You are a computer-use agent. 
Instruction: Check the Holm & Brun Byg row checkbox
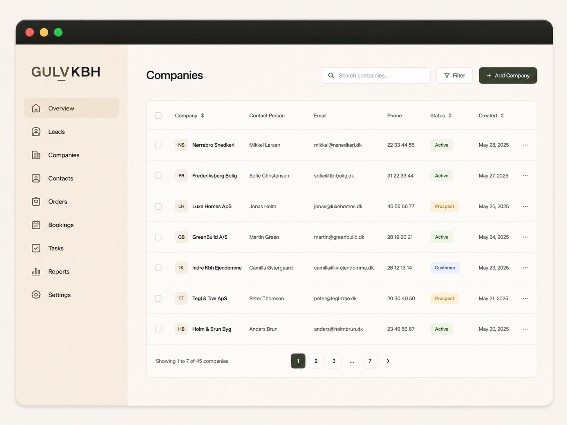[158, 329]
